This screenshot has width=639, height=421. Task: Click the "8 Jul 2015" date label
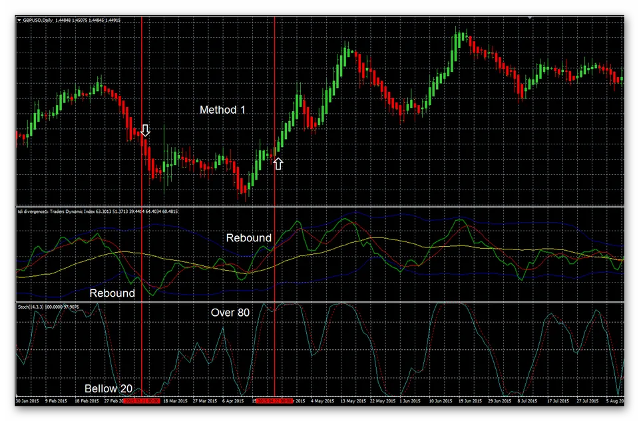tap(529, 401)
